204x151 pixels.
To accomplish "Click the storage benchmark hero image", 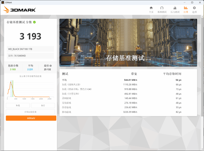I will click(128, 43).
